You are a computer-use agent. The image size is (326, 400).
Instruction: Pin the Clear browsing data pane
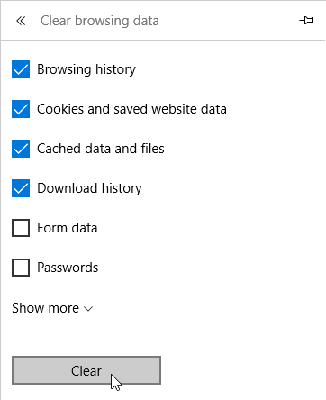click(x=306, y=21)
